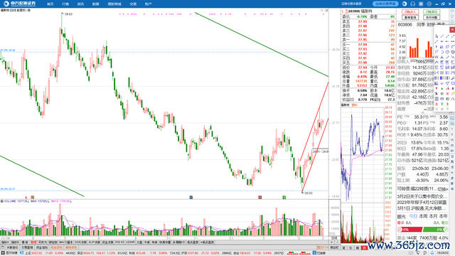Select the 本周 sentiment period tab
The height and width of the screenshot is (256, 455).
pos(424,216)
